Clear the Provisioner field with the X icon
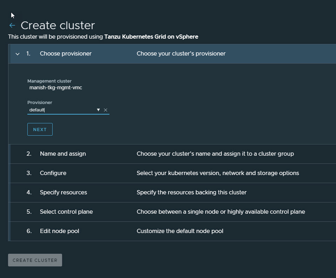Screen dimensions: 336x278 pos(106,110)
